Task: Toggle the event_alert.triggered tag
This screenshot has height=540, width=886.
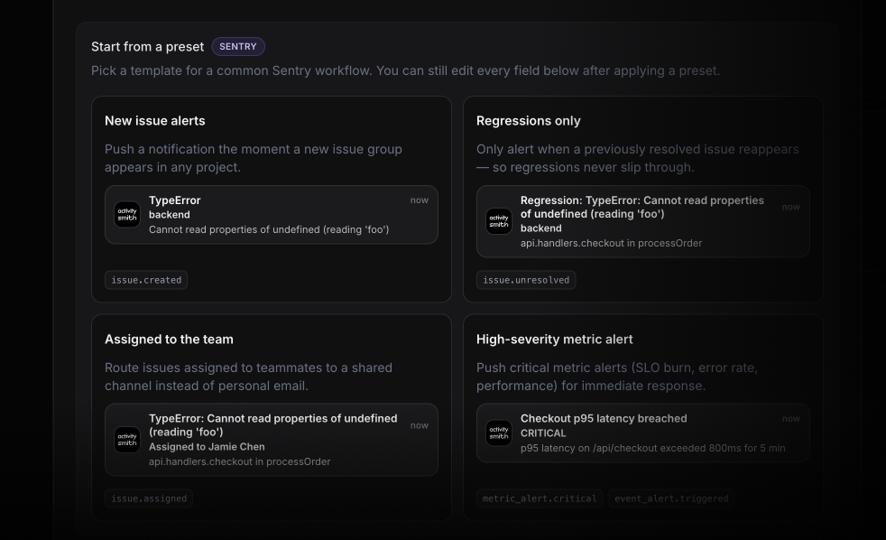Action: [x=670, y=498]
